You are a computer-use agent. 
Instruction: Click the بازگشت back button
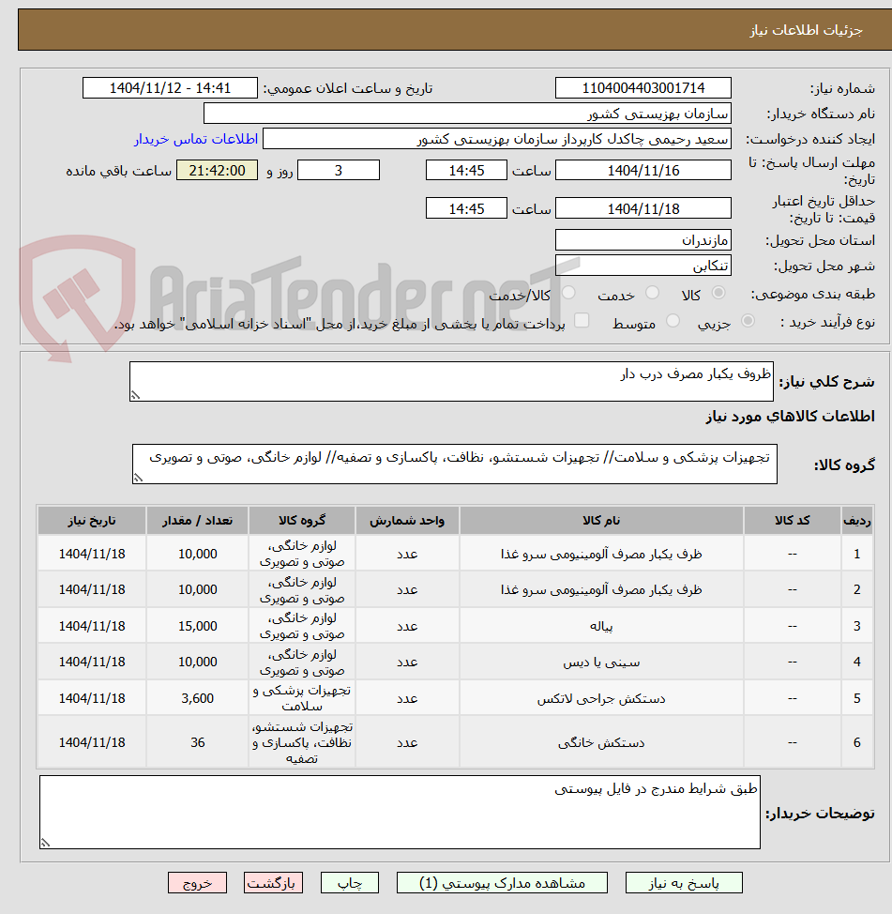273,883
